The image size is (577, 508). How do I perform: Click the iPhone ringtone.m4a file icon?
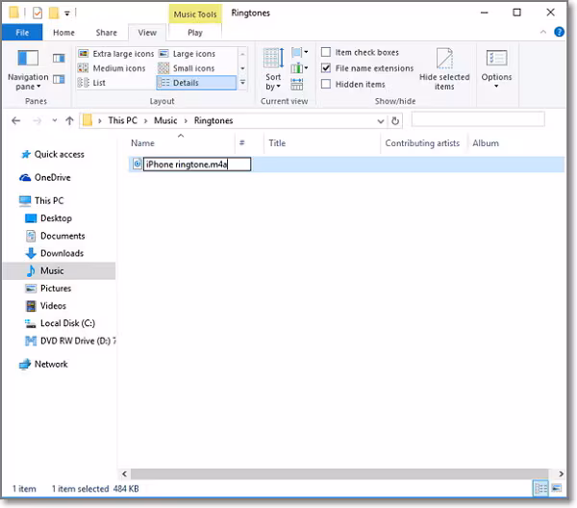(x=137, y=165)
